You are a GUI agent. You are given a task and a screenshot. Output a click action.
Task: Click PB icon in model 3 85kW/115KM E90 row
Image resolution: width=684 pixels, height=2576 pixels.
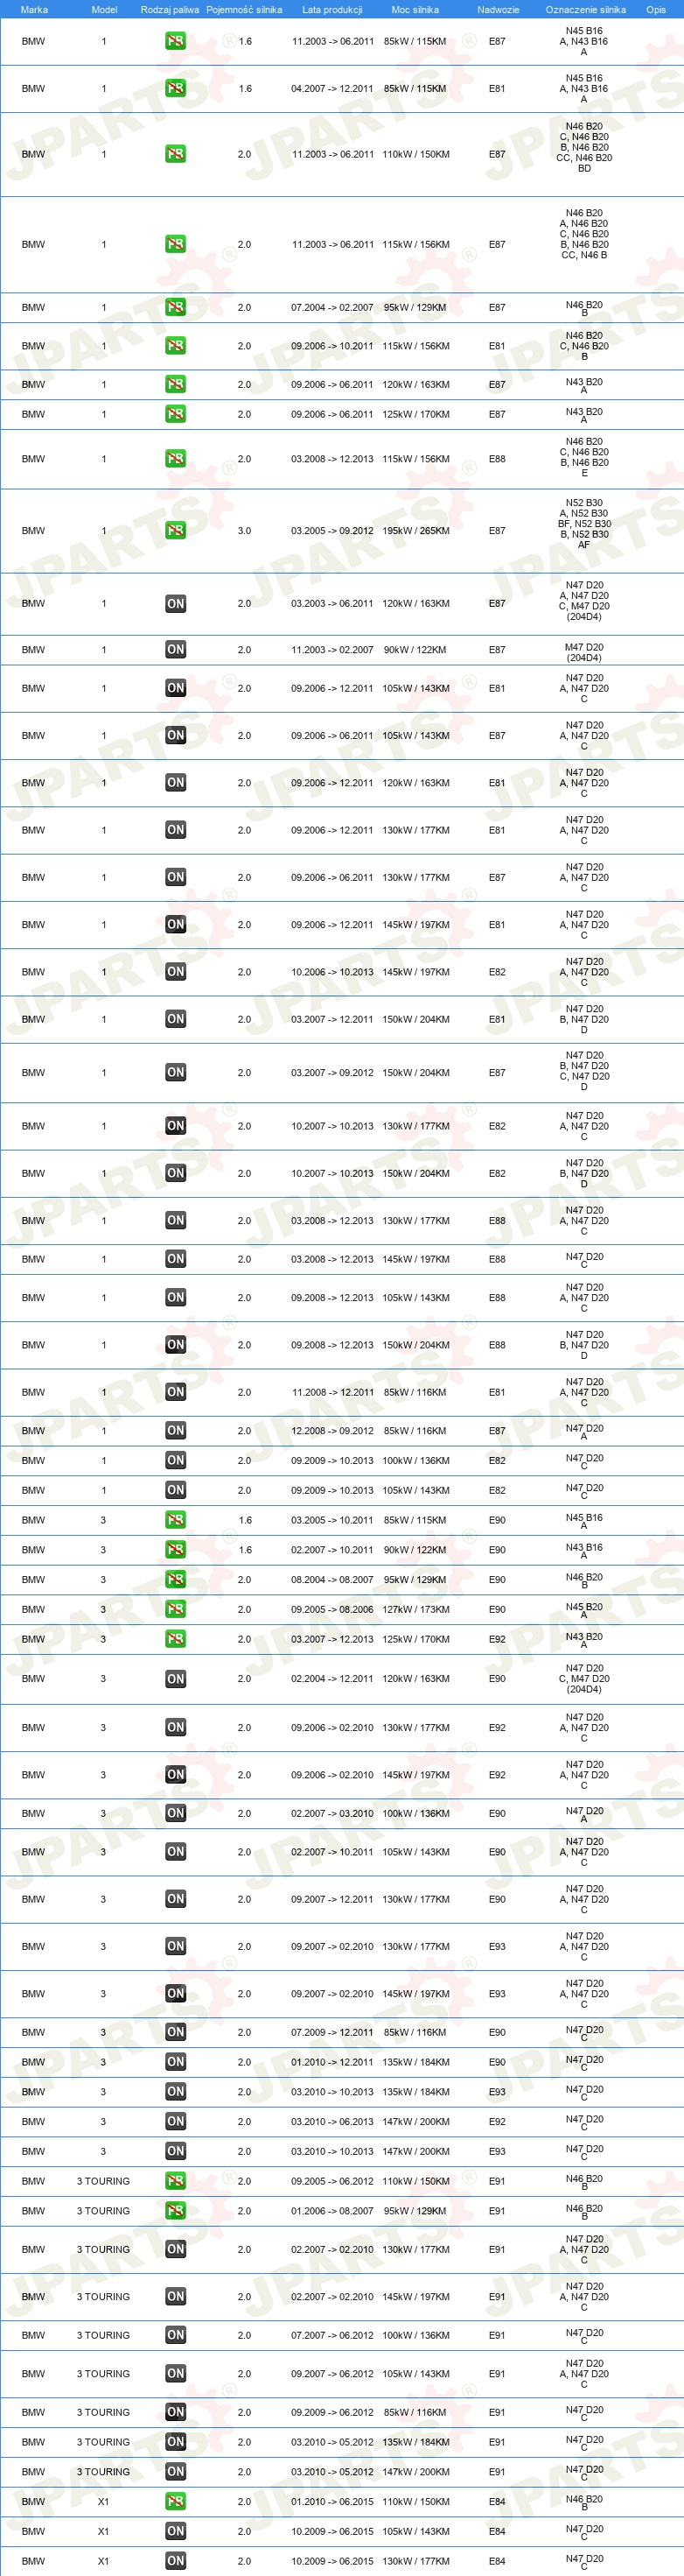click(x=176, y=1520)
